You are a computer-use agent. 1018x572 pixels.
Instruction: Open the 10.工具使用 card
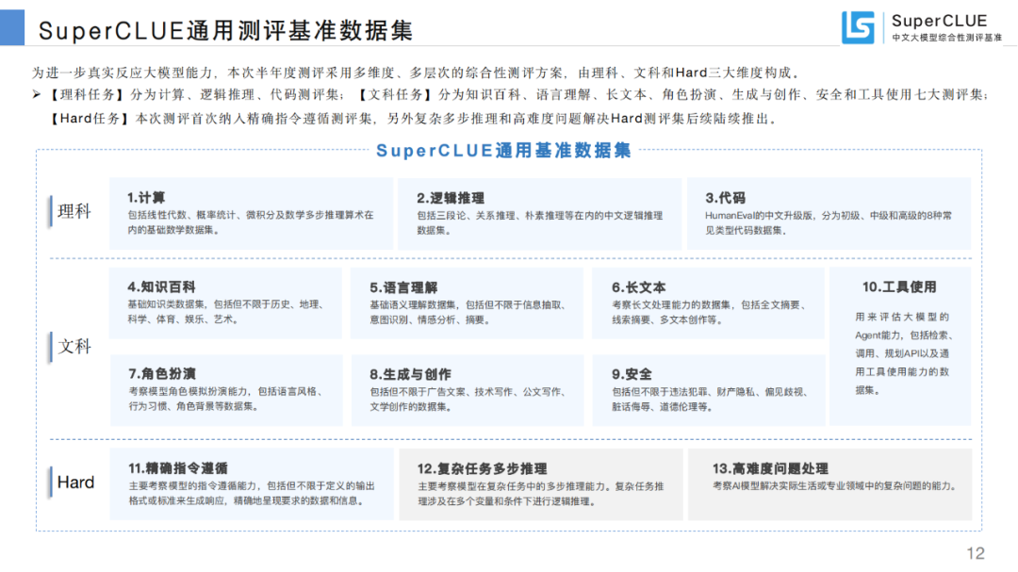[898, 346]
